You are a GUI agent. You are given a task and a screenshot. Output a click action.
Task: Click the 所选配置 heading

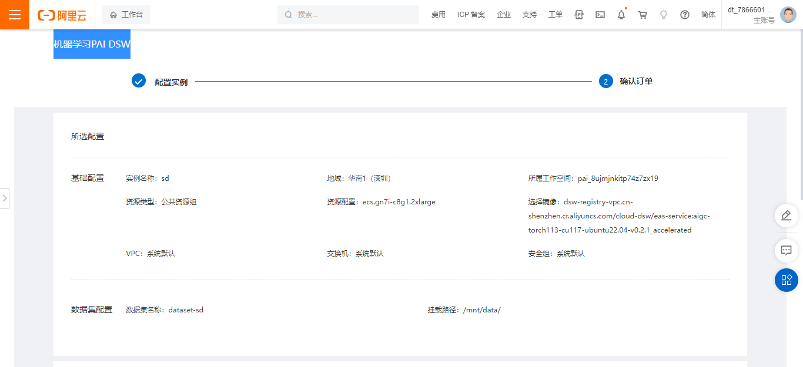coord(88,136)
